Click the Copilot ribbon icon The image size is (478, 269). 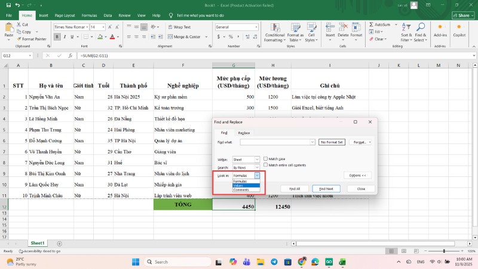click(x=458, y=29)
